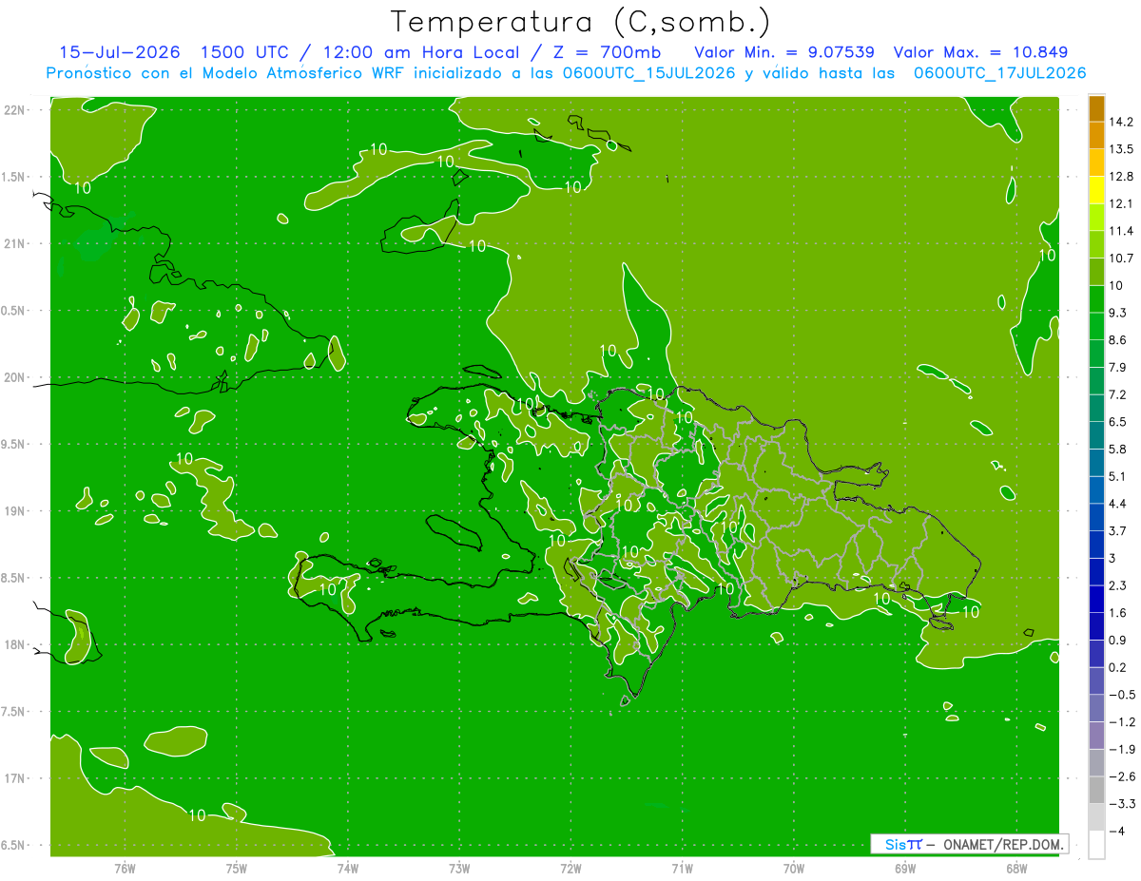1141x881 pixels.
Task: Click the "18N" latitude axis label
Action: (14, 645)
